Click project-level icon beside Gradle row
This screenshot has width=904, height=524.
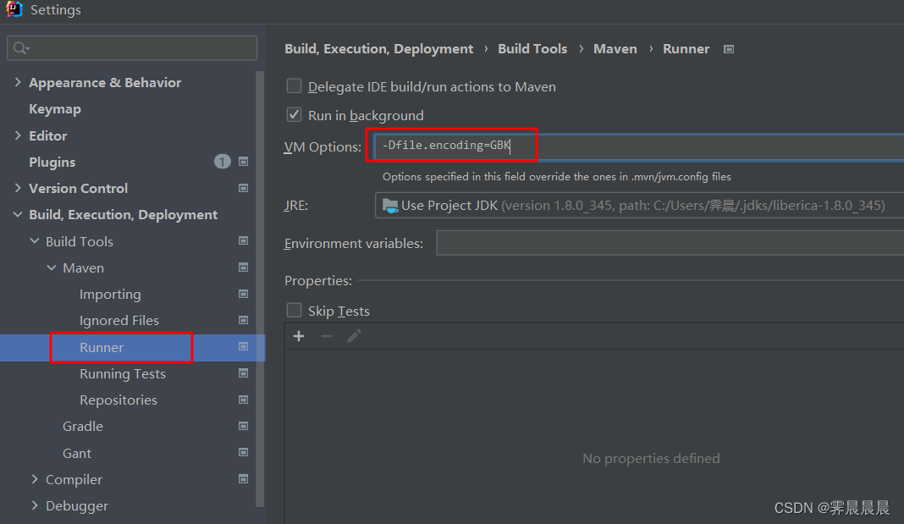[243, 426]
